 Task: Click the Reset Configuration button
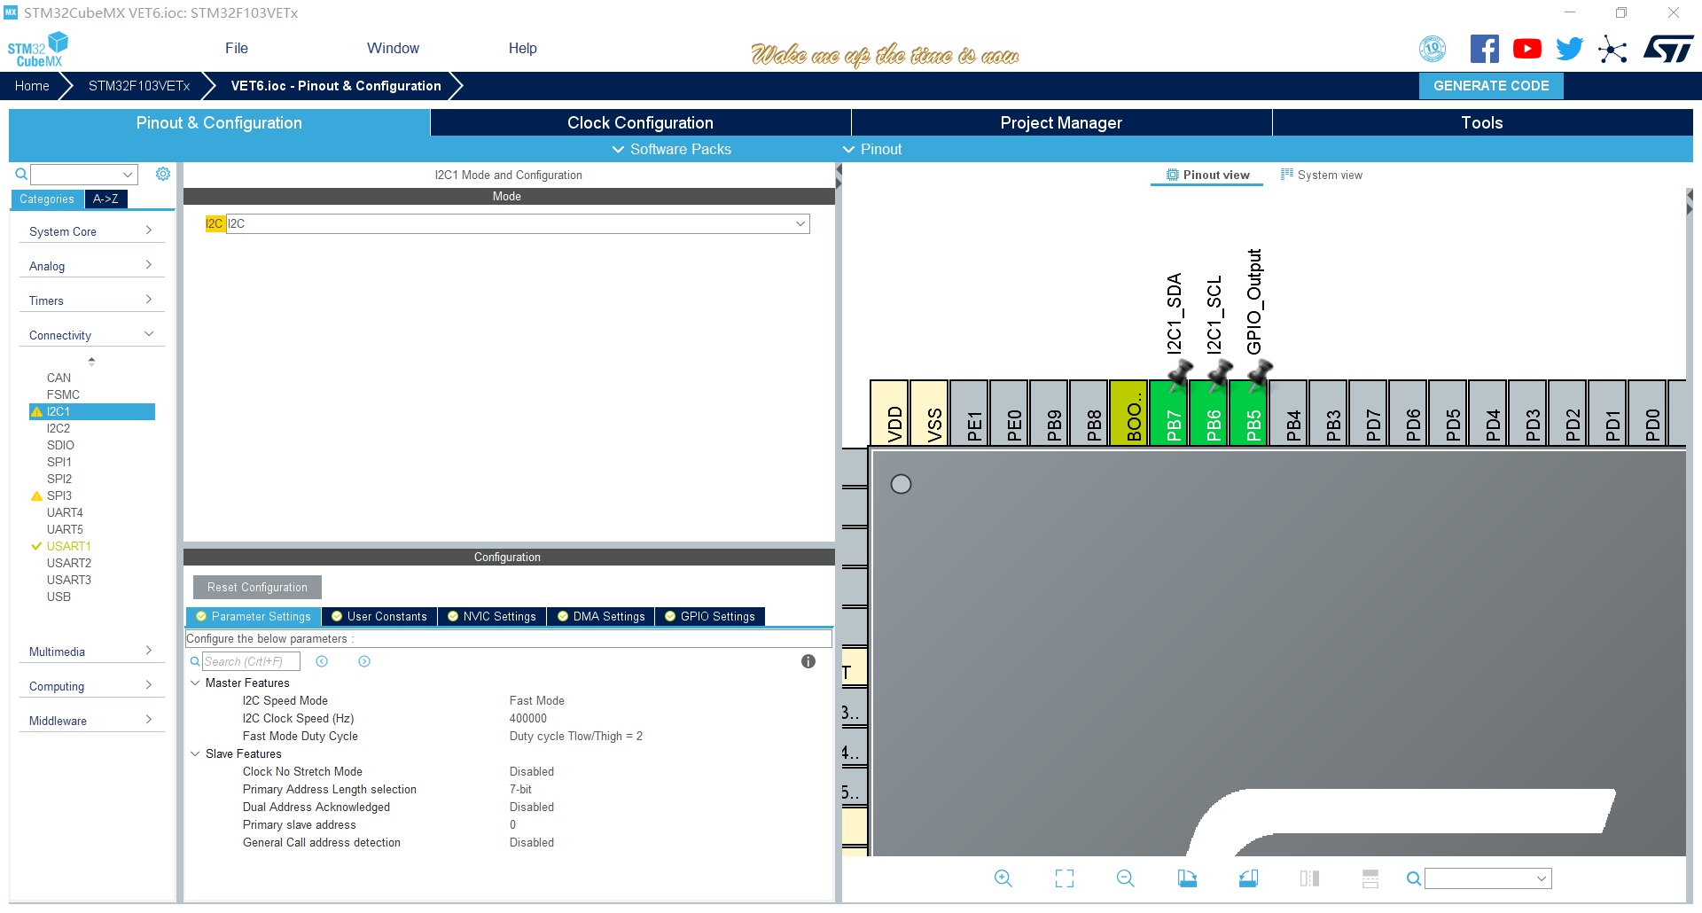click(257, 587)
